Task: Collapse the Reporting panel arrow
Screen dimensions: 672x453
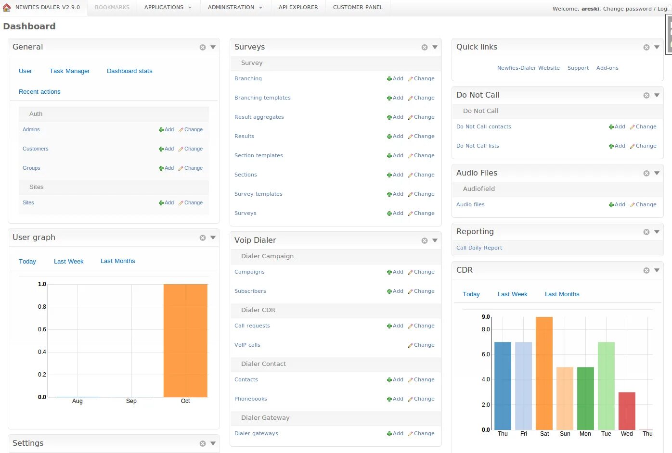Action: click(657, 232)
